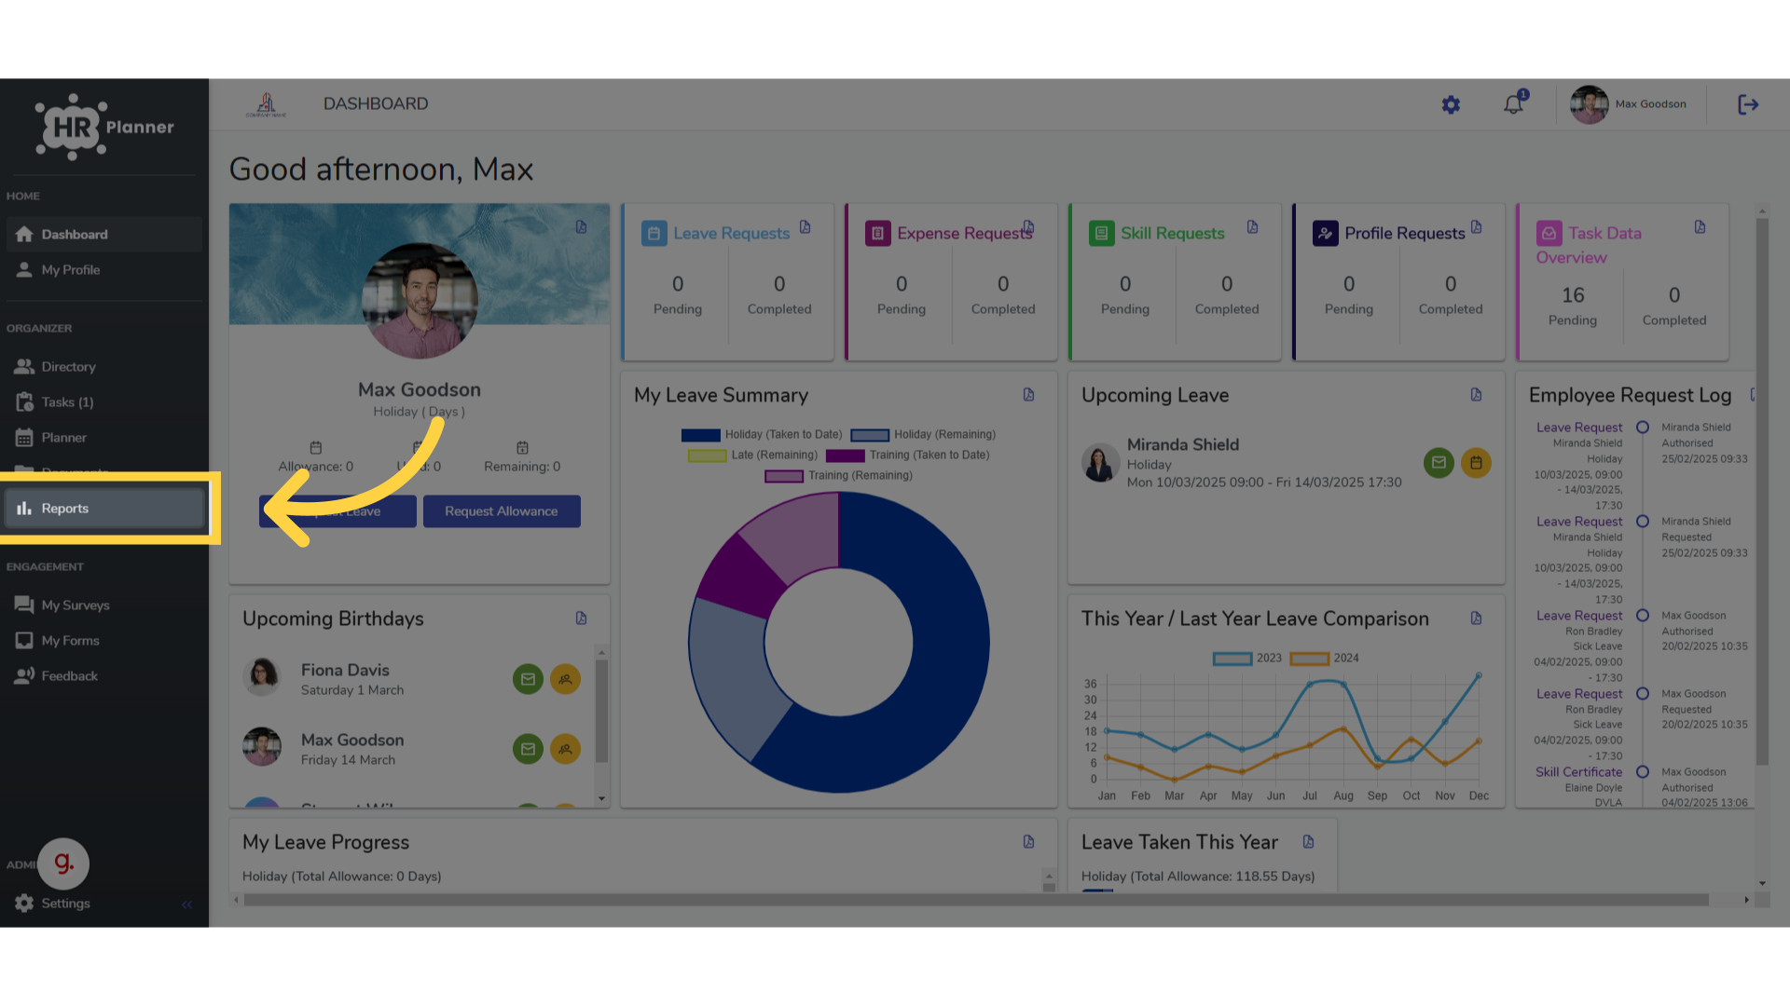
Task: Click the yellow calendar icon for Miranda Shield
Action: (x=1476, y=463)
